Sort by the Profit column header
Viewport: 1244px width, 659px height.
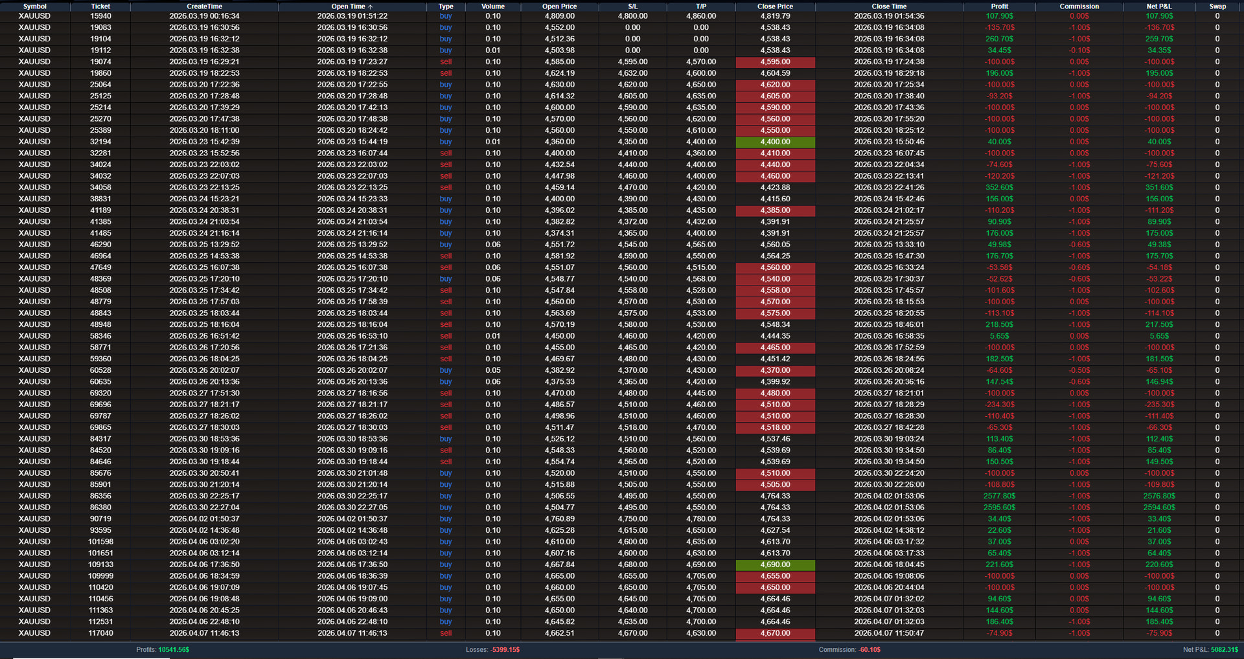[1000, 6]
